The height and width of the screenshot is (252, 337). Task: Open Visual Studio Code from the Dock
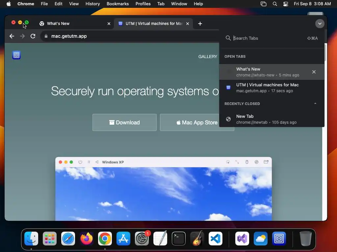pyautogui.click(x=216, y=239)
